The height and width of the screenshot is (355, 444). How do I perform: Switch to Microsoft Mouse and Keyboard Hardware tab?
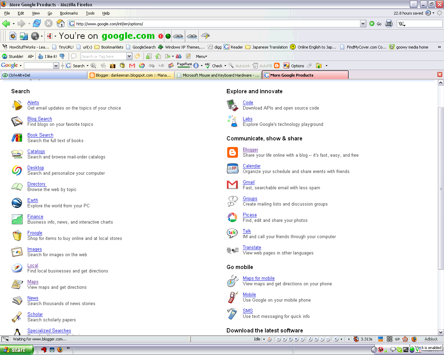click(218, 75)
